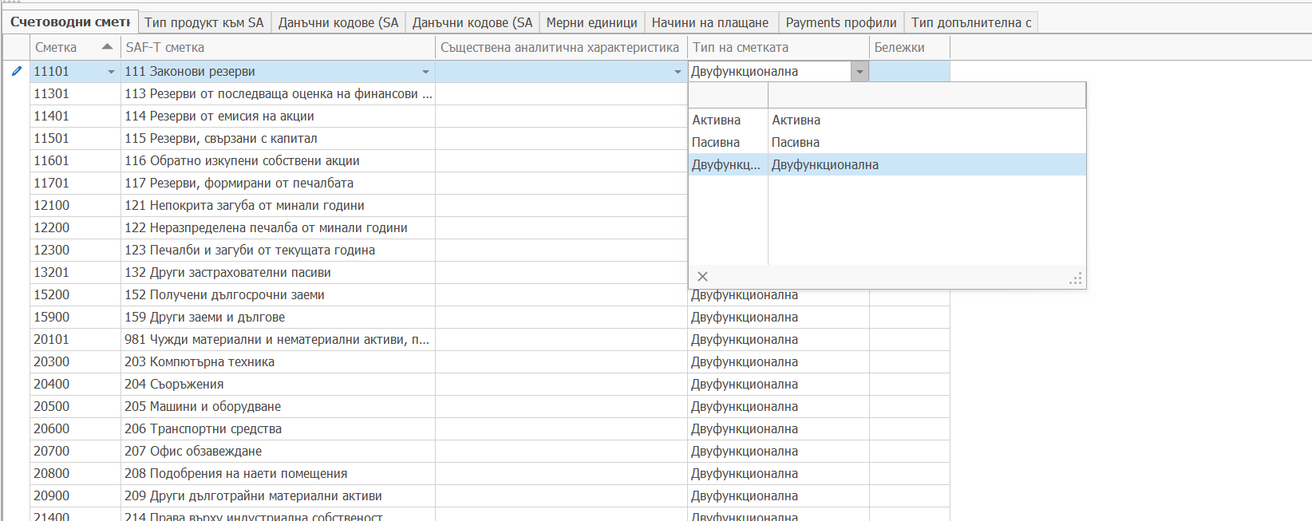Viewport: 1312px width, 521px height.
Task: Click the pencil edit indicator in row 11101
Action: 17,71
